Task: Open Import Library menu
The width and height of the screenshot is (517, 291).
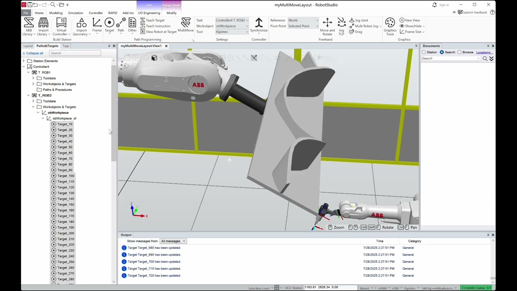Action: point(43,27)
